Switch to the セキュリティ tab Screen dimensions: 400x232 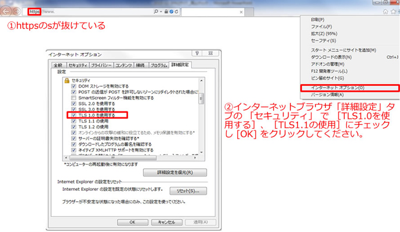click(78, 66)
